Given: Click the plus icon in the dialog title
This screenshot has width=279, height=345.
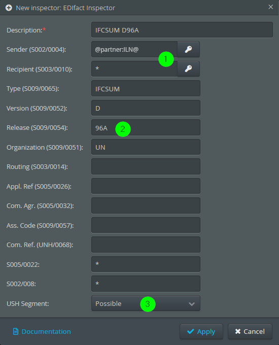Looking at the screenshot, I should coord(9,8).
